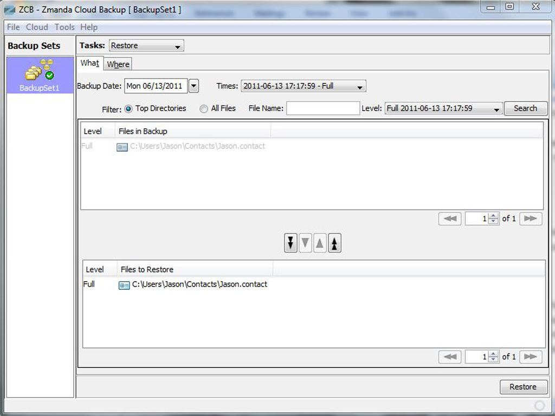Maximize the ZCB window
Viewport: 555px width, 416px height.
[x=509, y=6]
